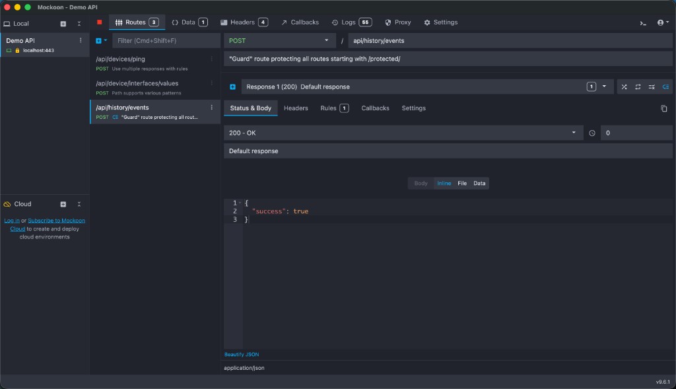Open the response Headers tab
The height and width of the screenshot is (389, 676).
coord(296,108)
